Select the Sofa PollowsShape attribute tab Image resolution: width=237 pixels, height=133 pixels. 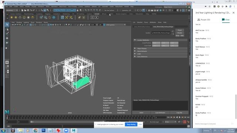point(163,27)
